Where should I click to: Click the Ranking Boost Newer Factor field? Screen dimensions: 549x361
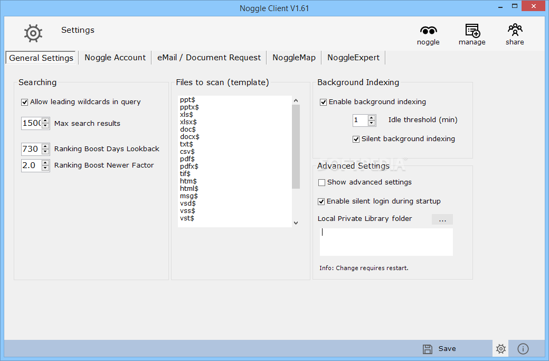click(x=32, y=165)
